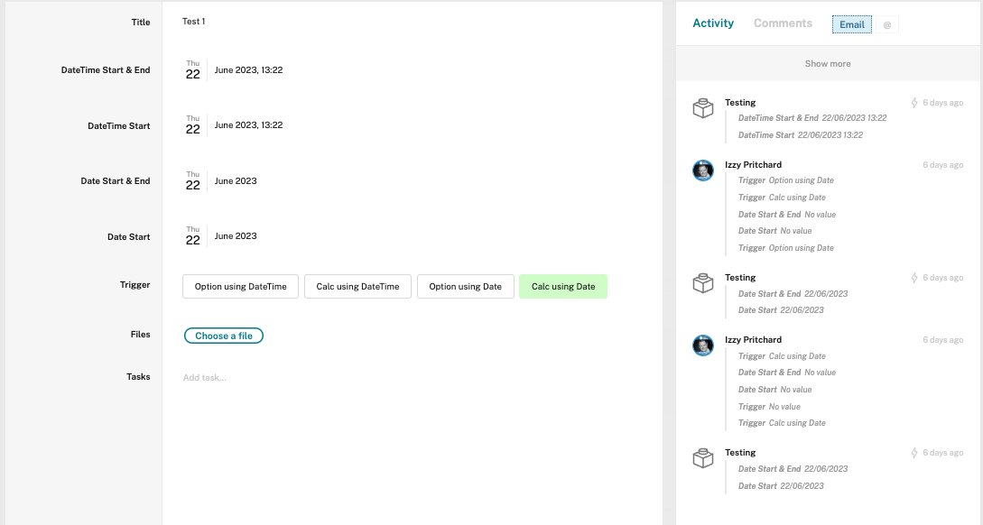Open Izzy Pritchard's top avatar
This screenshot has width=983, height=525.
[x=703, y=170]
